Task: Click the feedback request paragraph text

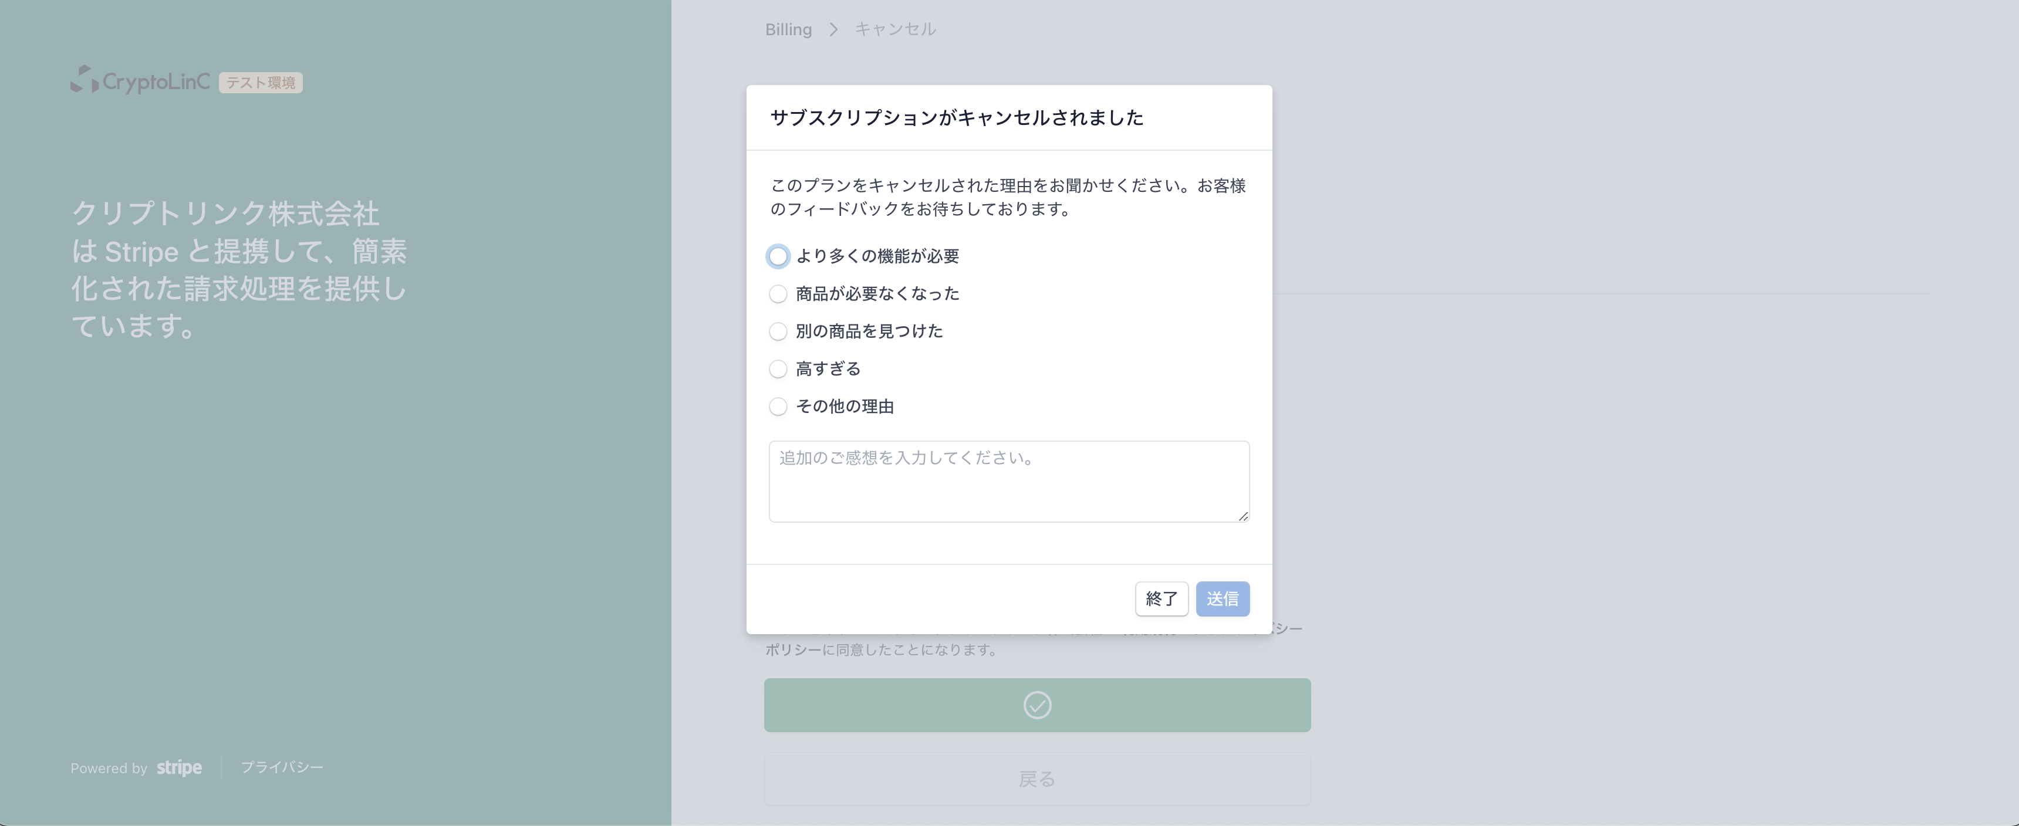Action: click(1008, 198)
